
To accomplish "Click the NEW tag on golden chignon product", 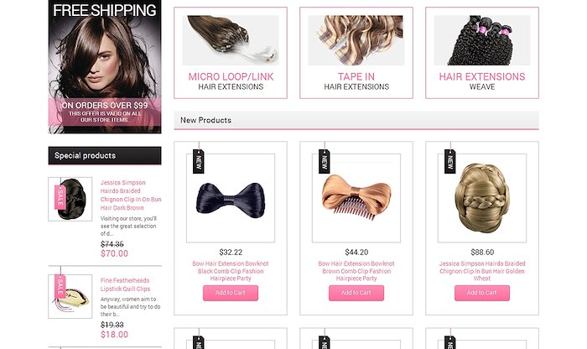I will pyautogui.click(x=450, y=161).
